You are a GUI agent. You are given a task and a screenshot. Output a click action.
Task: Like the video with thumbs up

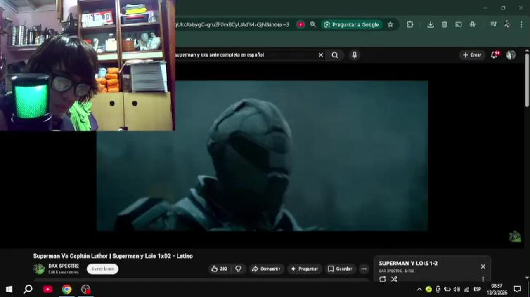(219, 269)
